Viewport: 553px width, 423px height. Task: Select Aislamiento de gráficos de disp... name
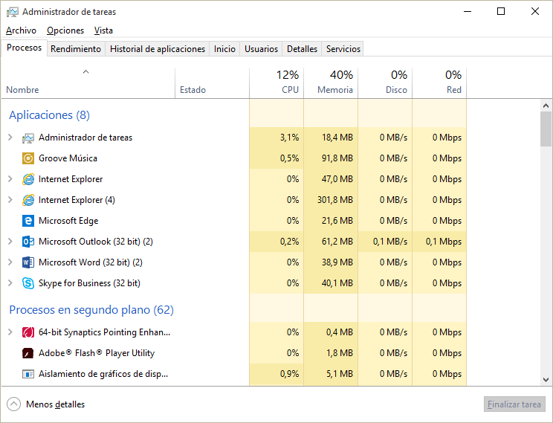[x=103, y=374]
